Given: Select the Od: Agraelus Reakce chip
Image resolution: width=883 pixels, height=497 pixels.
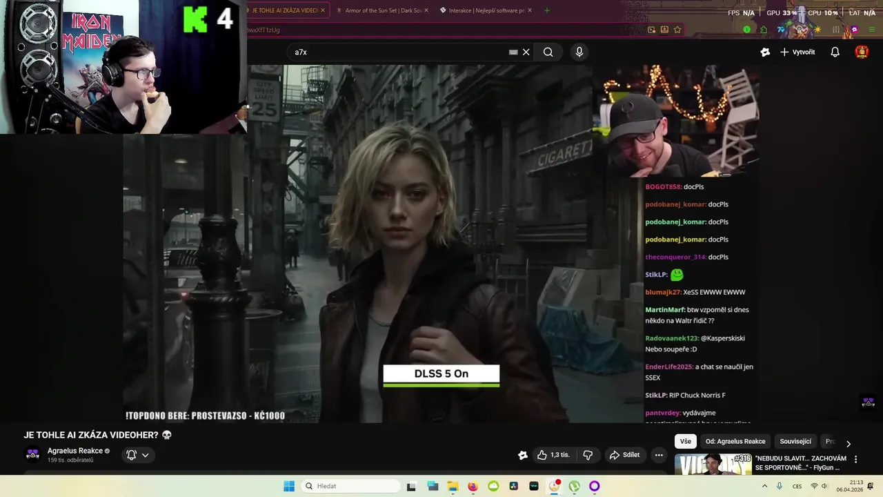Looking at the screenshot, I should [x=735, y=441].
